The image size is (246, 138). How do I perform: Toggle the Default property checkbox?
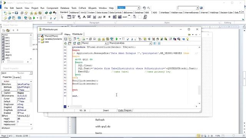pyautogui.click(x=18, y=101)
